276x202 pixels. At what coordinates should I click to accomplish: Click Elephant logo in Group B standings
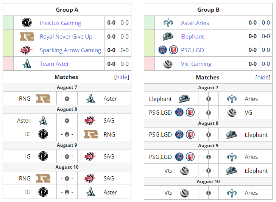coord(168,36)
